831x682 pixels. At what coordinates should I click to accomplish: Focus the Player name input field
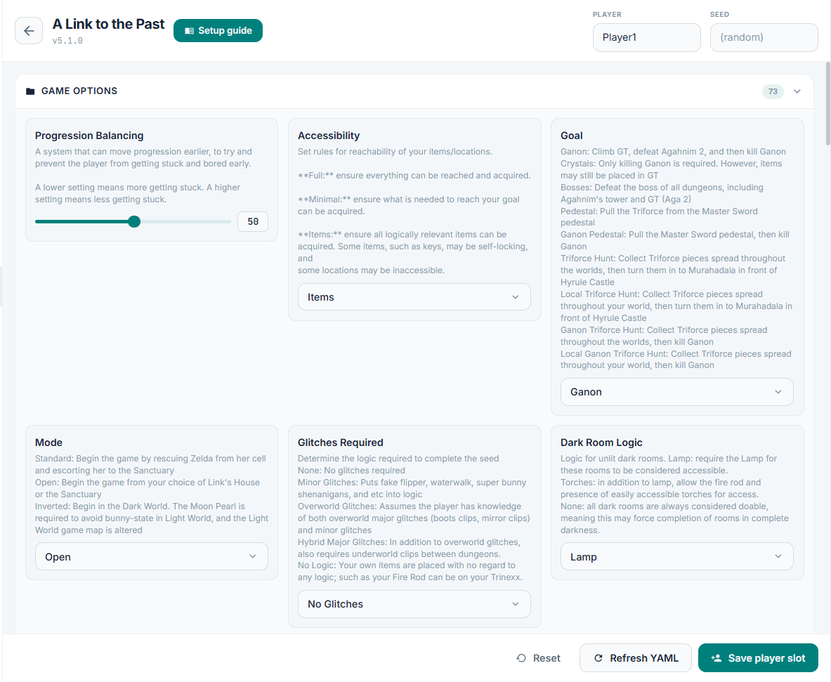[646, 37]
